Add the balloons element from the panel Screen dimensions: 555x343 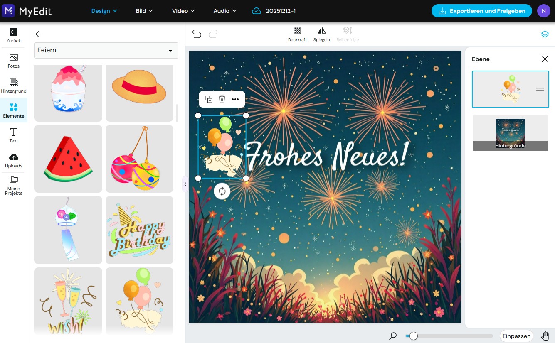coord(139,301)
